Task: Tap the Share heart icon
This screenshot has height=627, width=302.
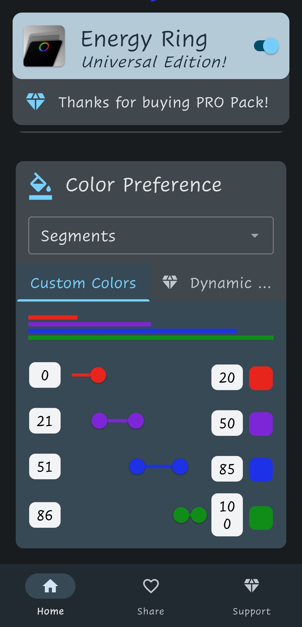Action: [151, 586]
